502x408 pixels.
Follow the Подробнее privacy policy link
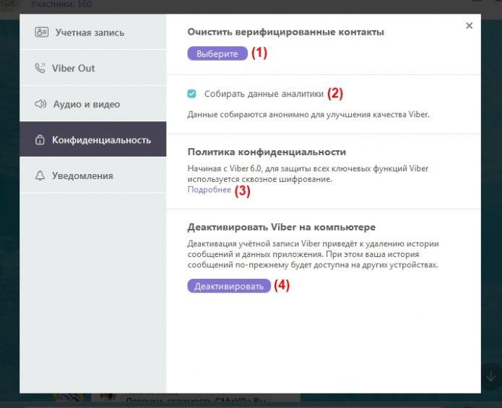point(209,190)
